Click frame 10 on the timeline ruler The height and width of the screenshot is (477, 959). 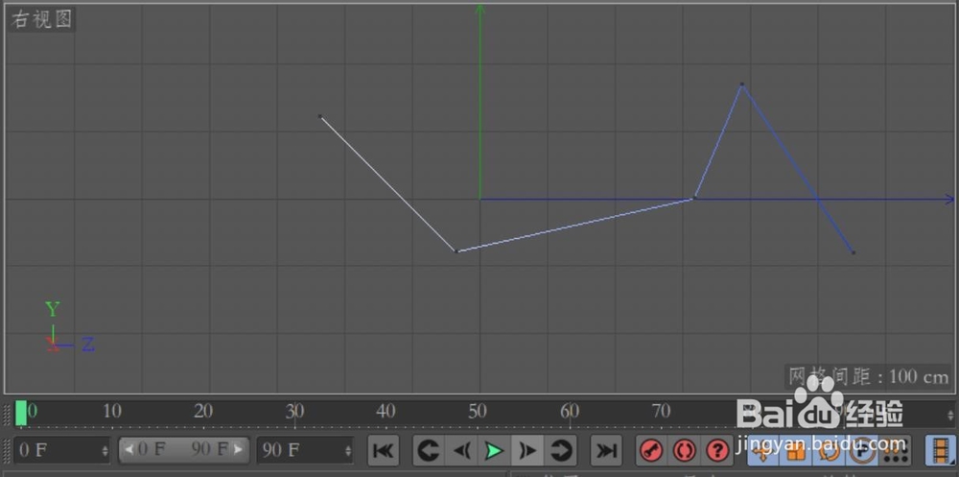click(x=112, y=412)
